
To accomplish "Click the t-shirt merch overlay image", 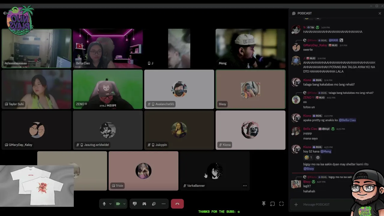I will point(37,186).
